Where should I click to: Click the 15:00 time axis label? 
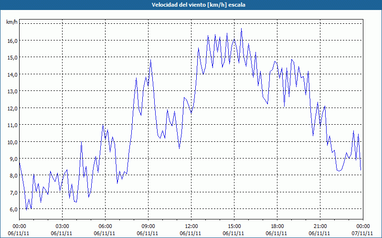(x=234, y=227)
